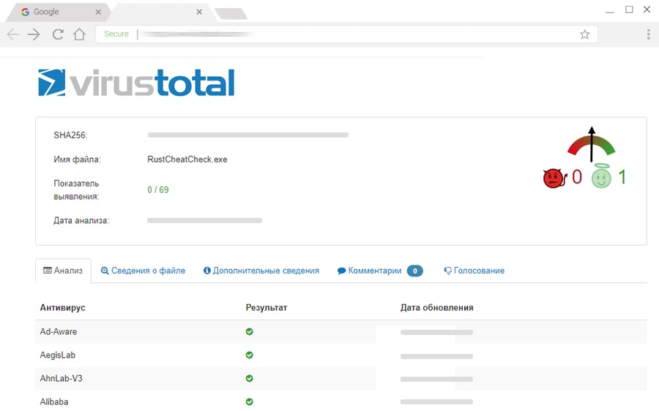Click the harmless vote count 1
Image resolution: width=659 pixels, height=411 pixels.
[x=622, y=177]
